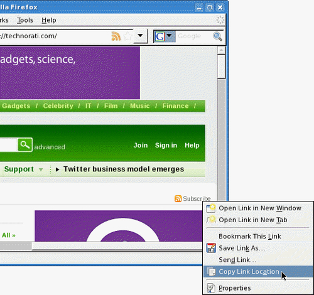This screenshot has height=295, width=314.
Task: Go to the Finance category
Action: [175, 106]
